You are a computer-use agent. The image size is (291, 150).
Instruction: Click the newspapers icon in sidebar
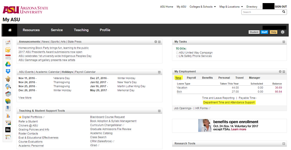8,94
